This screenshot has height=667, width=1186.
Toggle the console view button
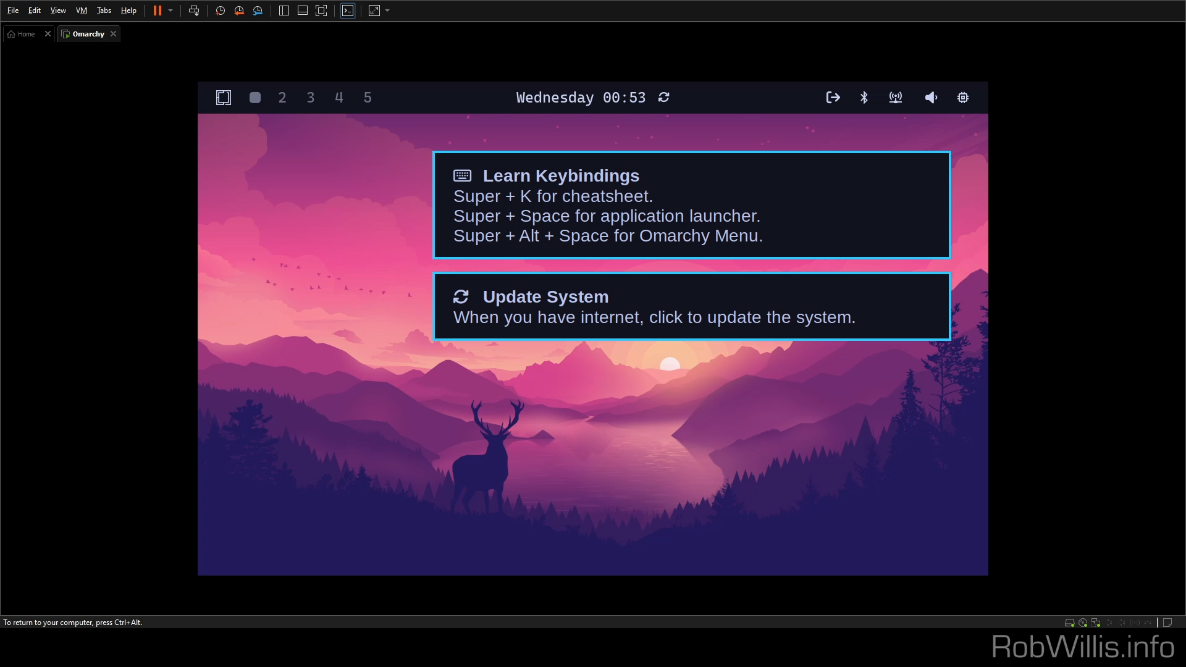coord(348,10)
